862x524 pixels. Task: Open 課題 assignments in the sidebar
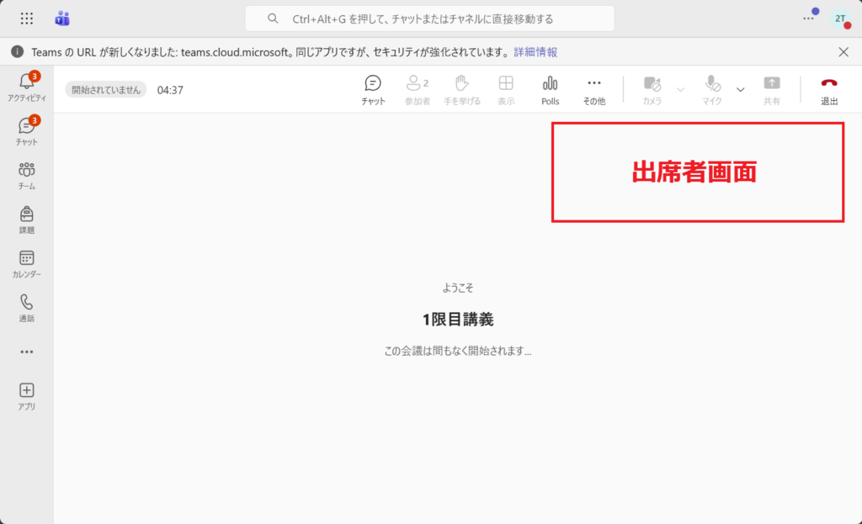click(27, 219)
